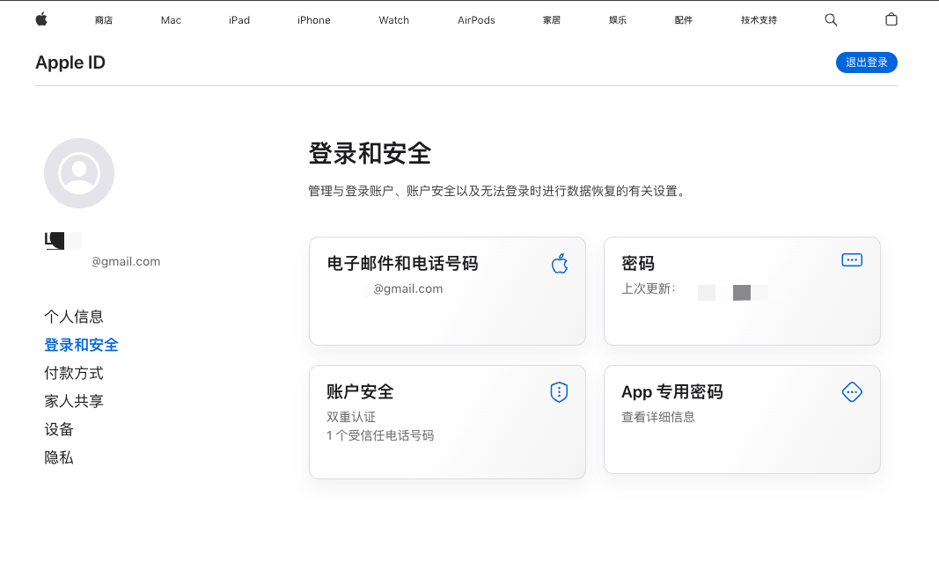Open 娱乐 in the top navigation
The image size is (939, 569).
point(618,20)
